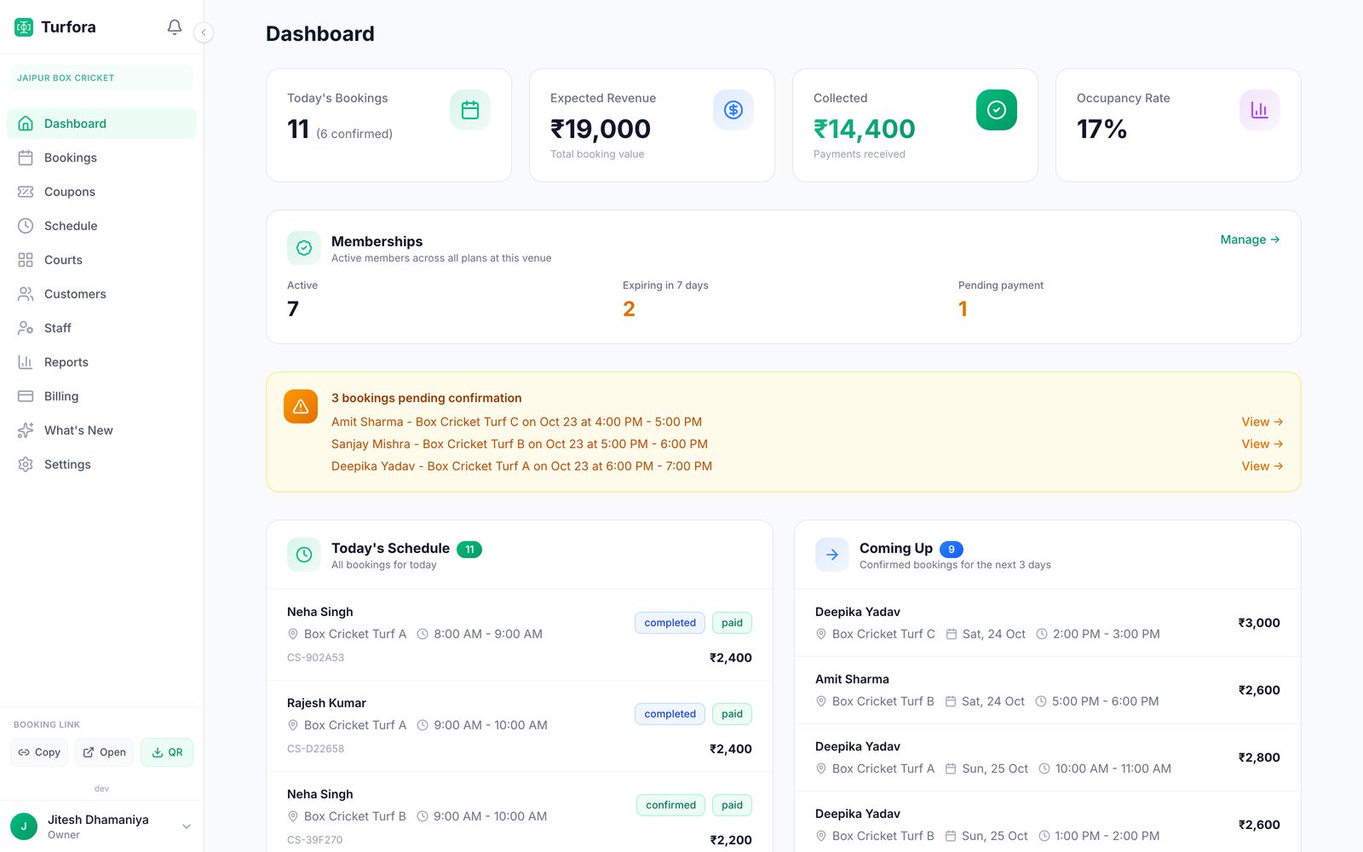View Deepika Yadav's pending Turf A booking

click(1262, 466)
